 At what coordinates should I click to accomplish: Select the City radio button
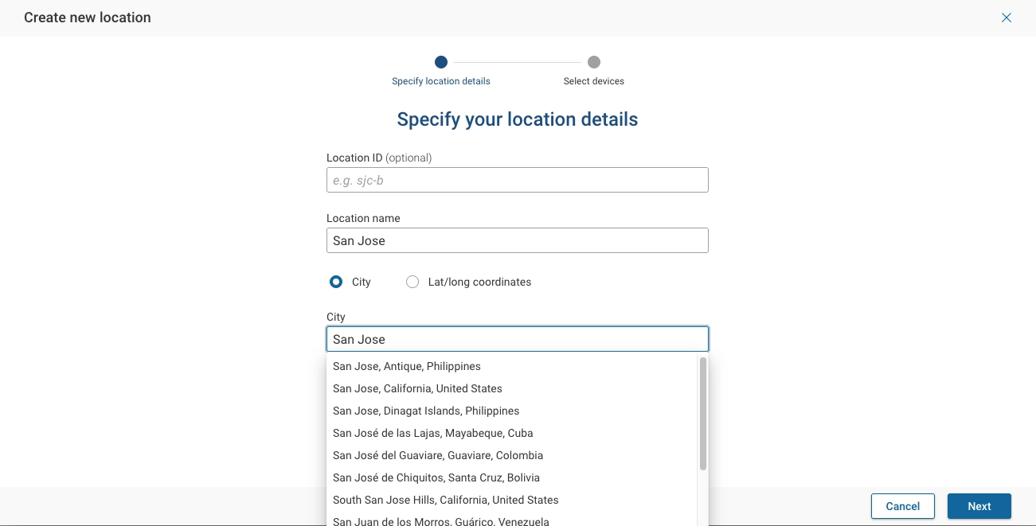tap(336, 282)
